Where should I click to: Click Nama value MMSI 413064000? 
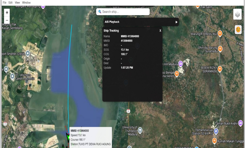click(130, 36)
